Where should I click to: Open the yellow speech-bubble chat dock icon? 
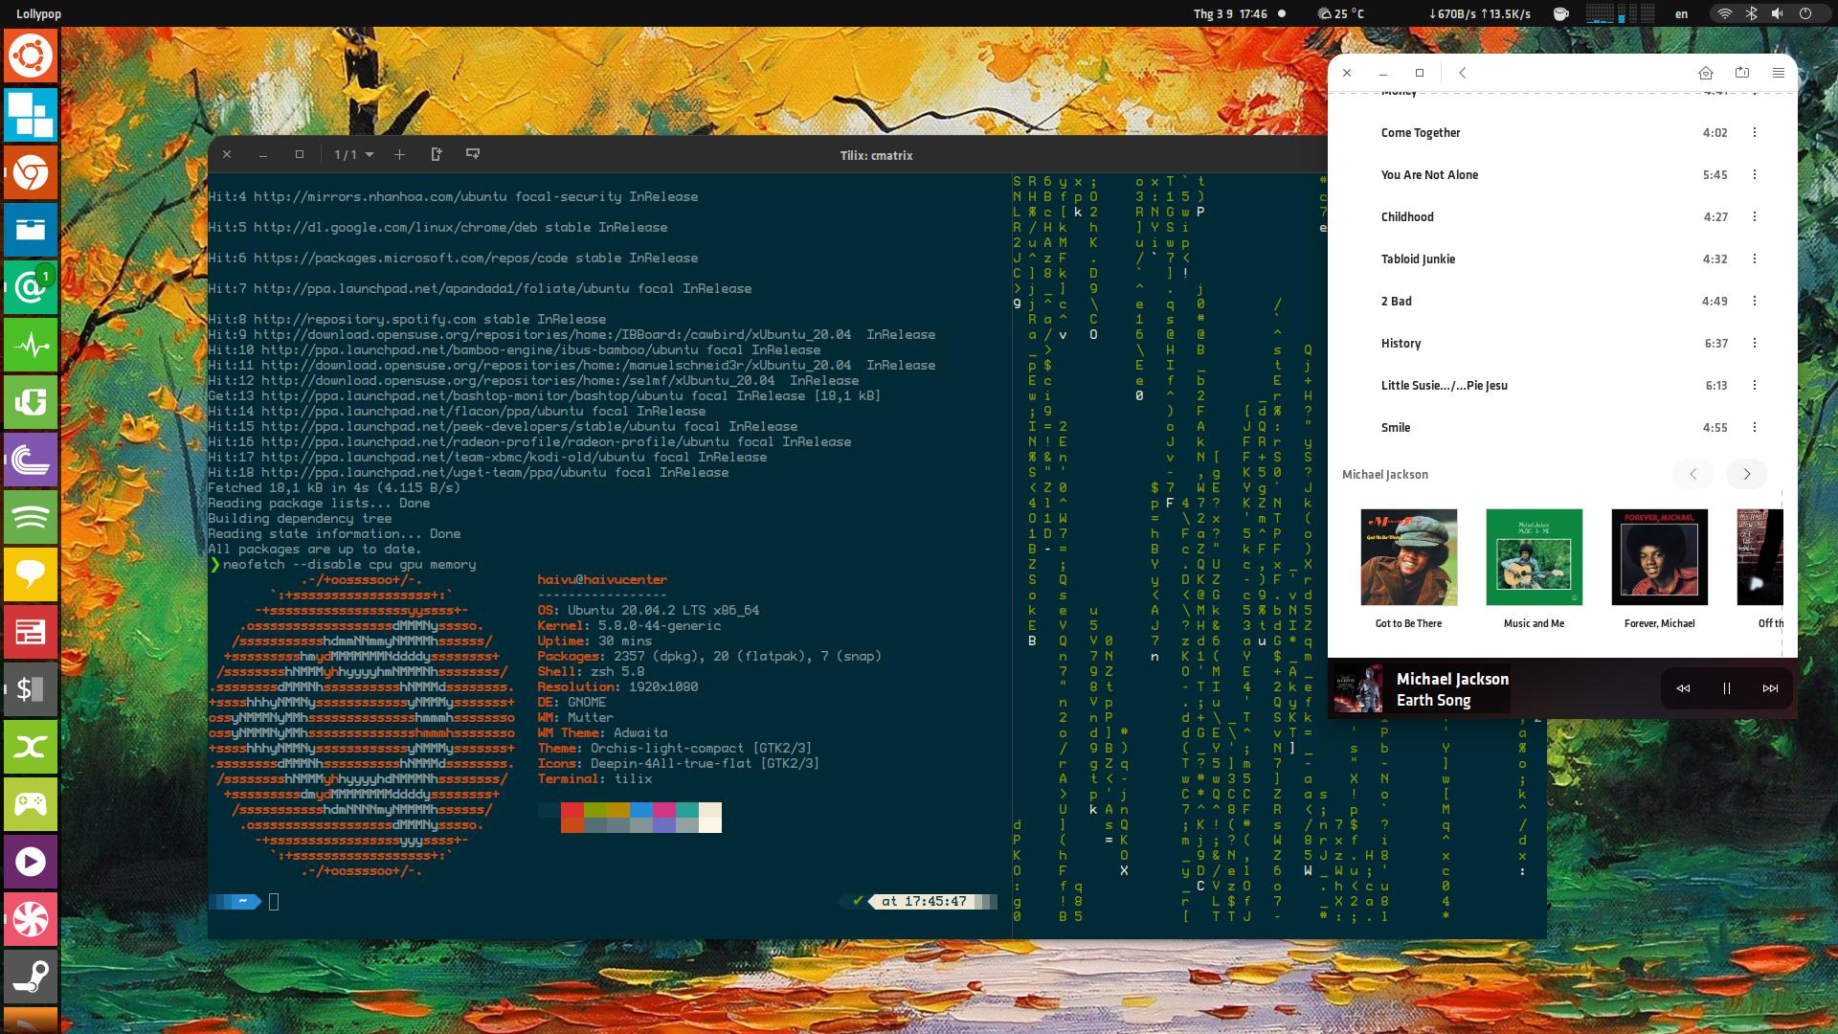coord(31,574)
